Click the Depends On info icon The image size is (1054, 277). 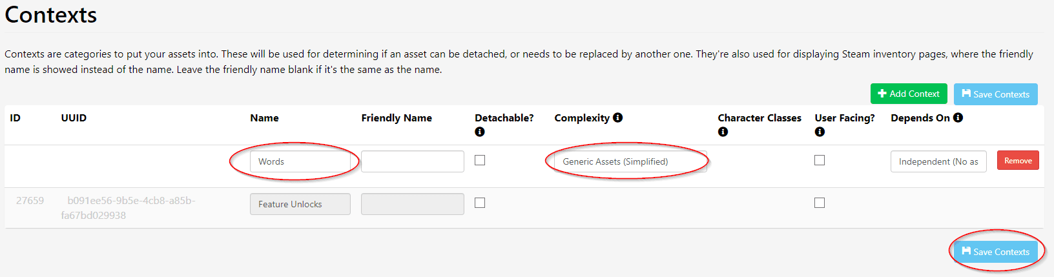958,118
